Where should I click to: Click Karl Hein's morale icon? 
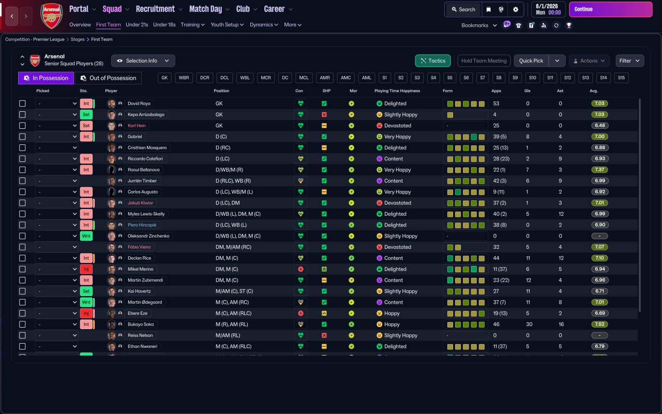pos(352,126)
